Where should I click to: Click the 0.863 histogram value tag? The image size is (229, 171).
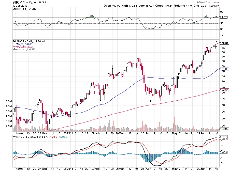point(223,152)
